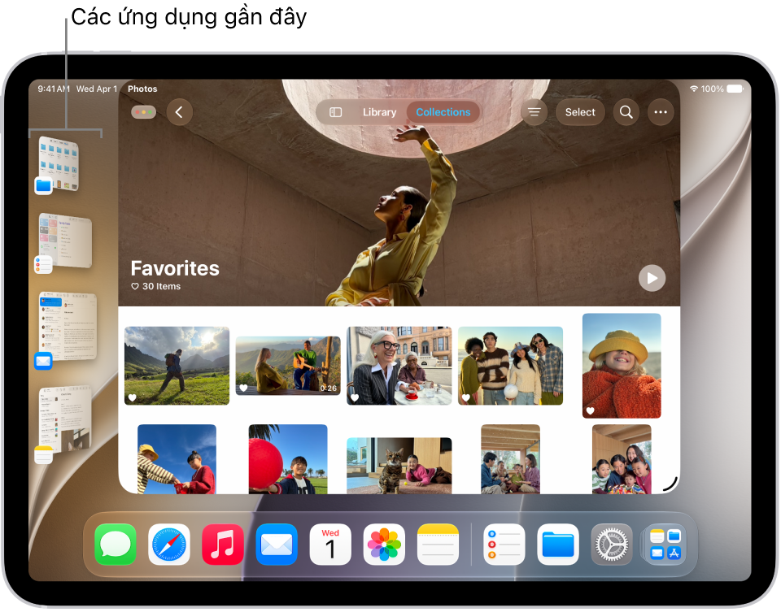781x612 pixels.
Task: Open the three-dot more options menu
Action: (661, 112)
